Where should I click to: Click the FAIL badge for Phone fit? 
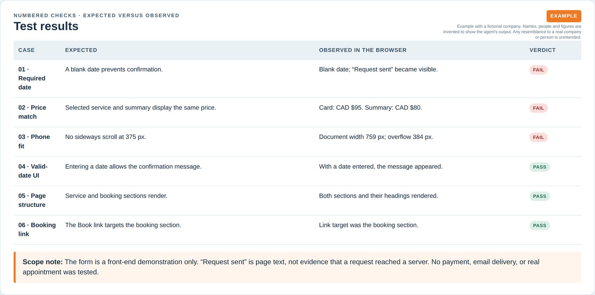tap(538, 137)
